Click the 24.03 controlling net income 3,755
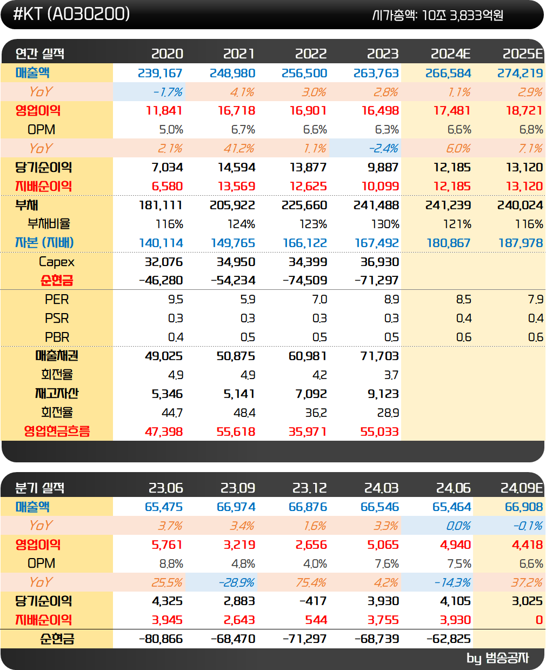The image size is (546, 670). pos(383,620)
